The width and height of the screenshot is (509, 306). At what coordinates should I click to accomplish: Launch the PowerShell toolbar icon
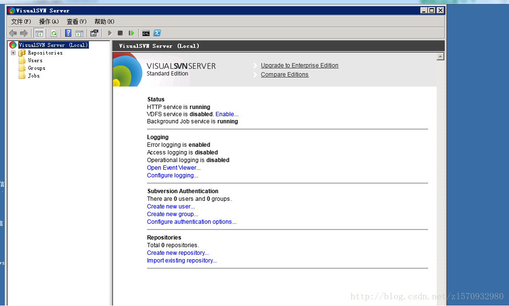157,33
